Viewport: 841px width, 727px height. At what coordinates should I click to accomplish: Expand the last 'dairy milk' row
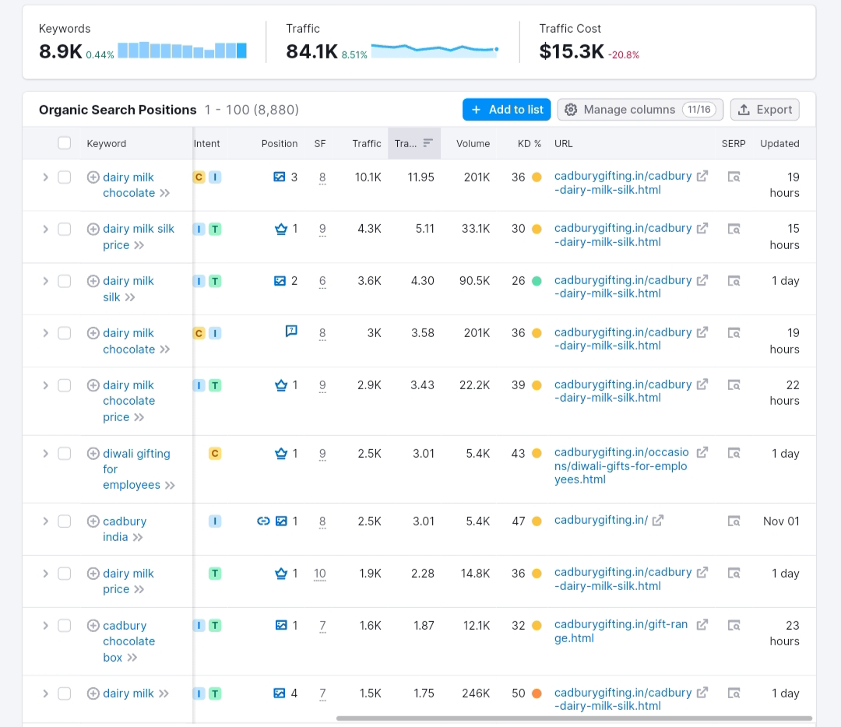pyautogui.click(x=46, y=694)
